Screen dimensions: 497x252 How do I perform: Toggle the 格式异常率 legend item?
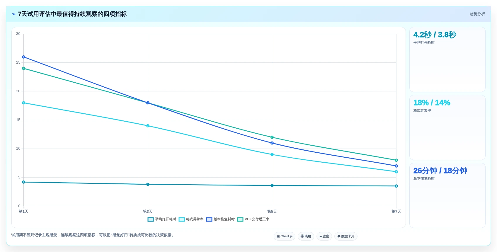click(x=191, y=219)
